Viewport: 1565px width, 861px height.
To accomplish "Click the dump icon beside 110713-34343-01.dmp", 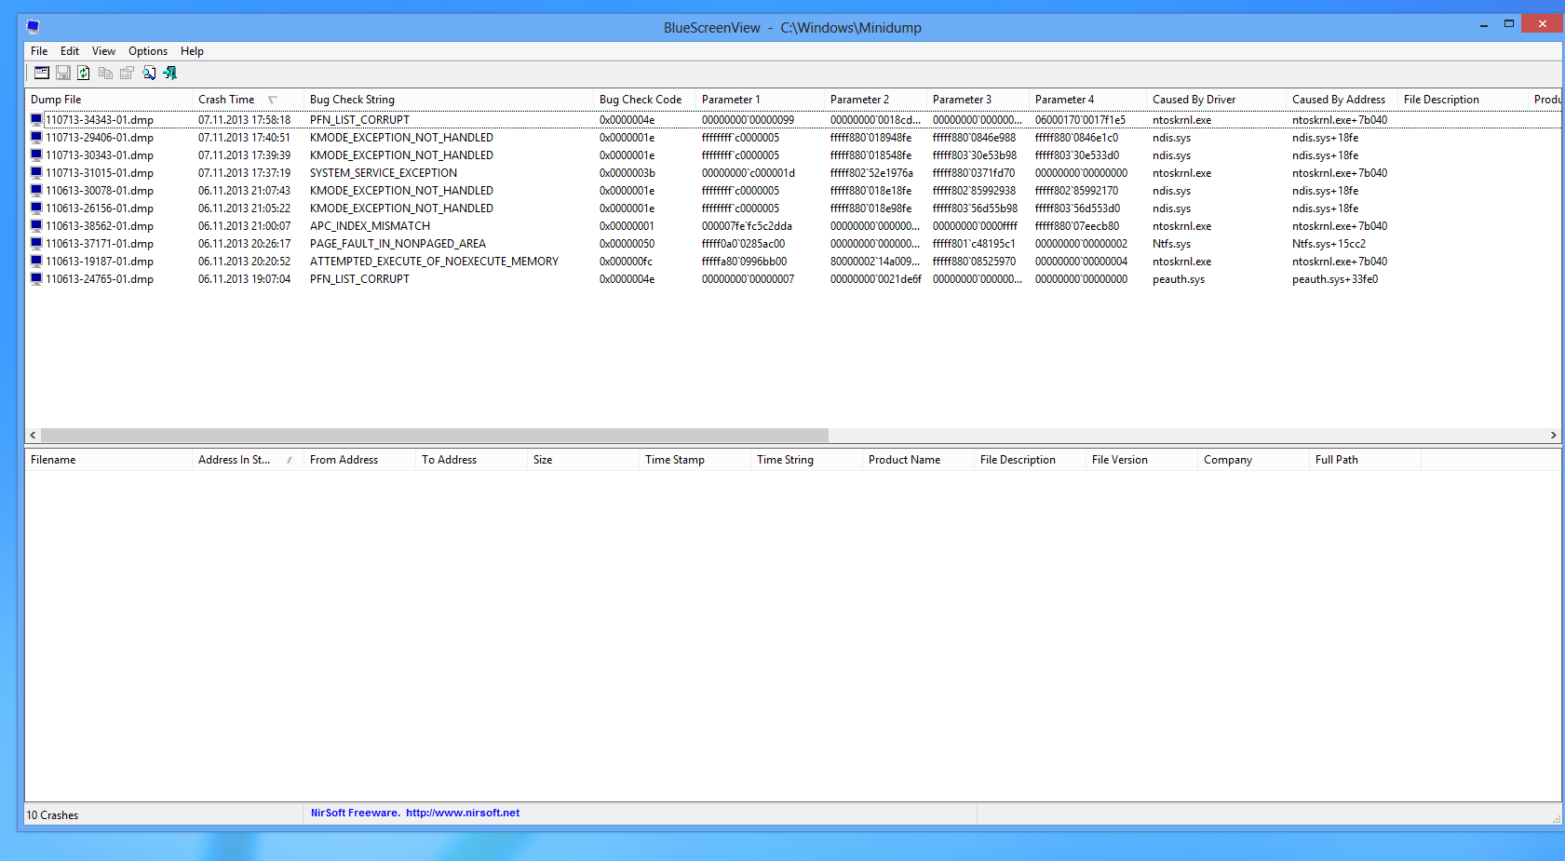I will click(x=36, y=119).
